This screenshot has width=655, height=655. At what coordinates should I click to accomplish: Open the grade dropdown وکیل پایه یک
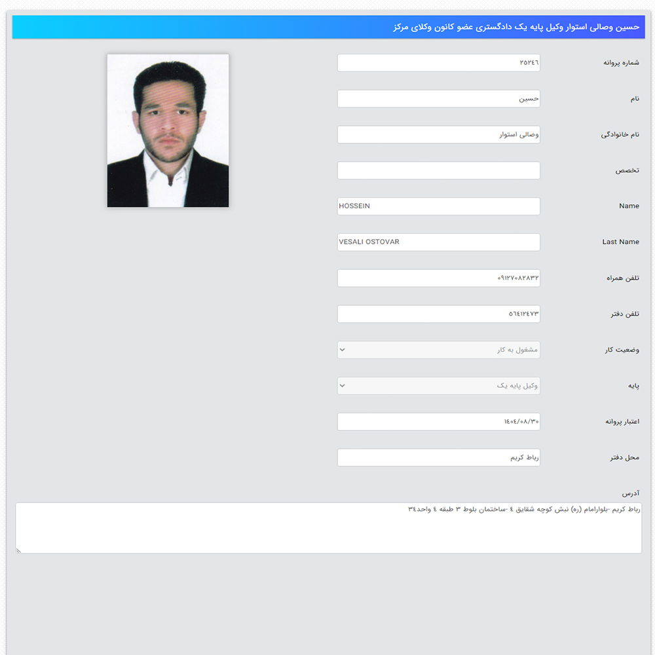(x=439, y=386)
